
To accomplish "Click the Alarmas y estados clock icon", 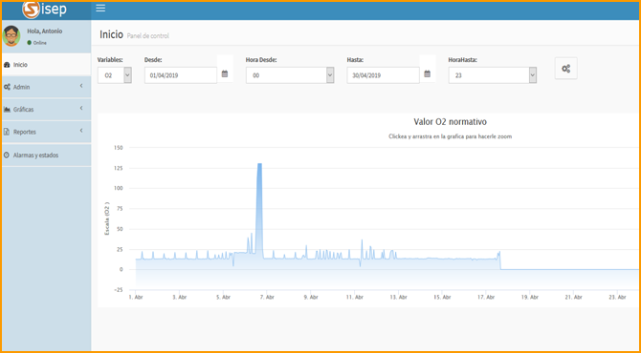I will point(6,156).
